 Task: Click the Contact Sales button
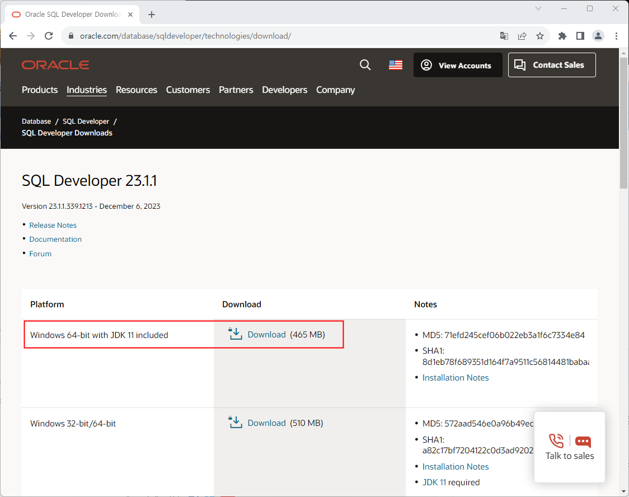click(552, 65)
